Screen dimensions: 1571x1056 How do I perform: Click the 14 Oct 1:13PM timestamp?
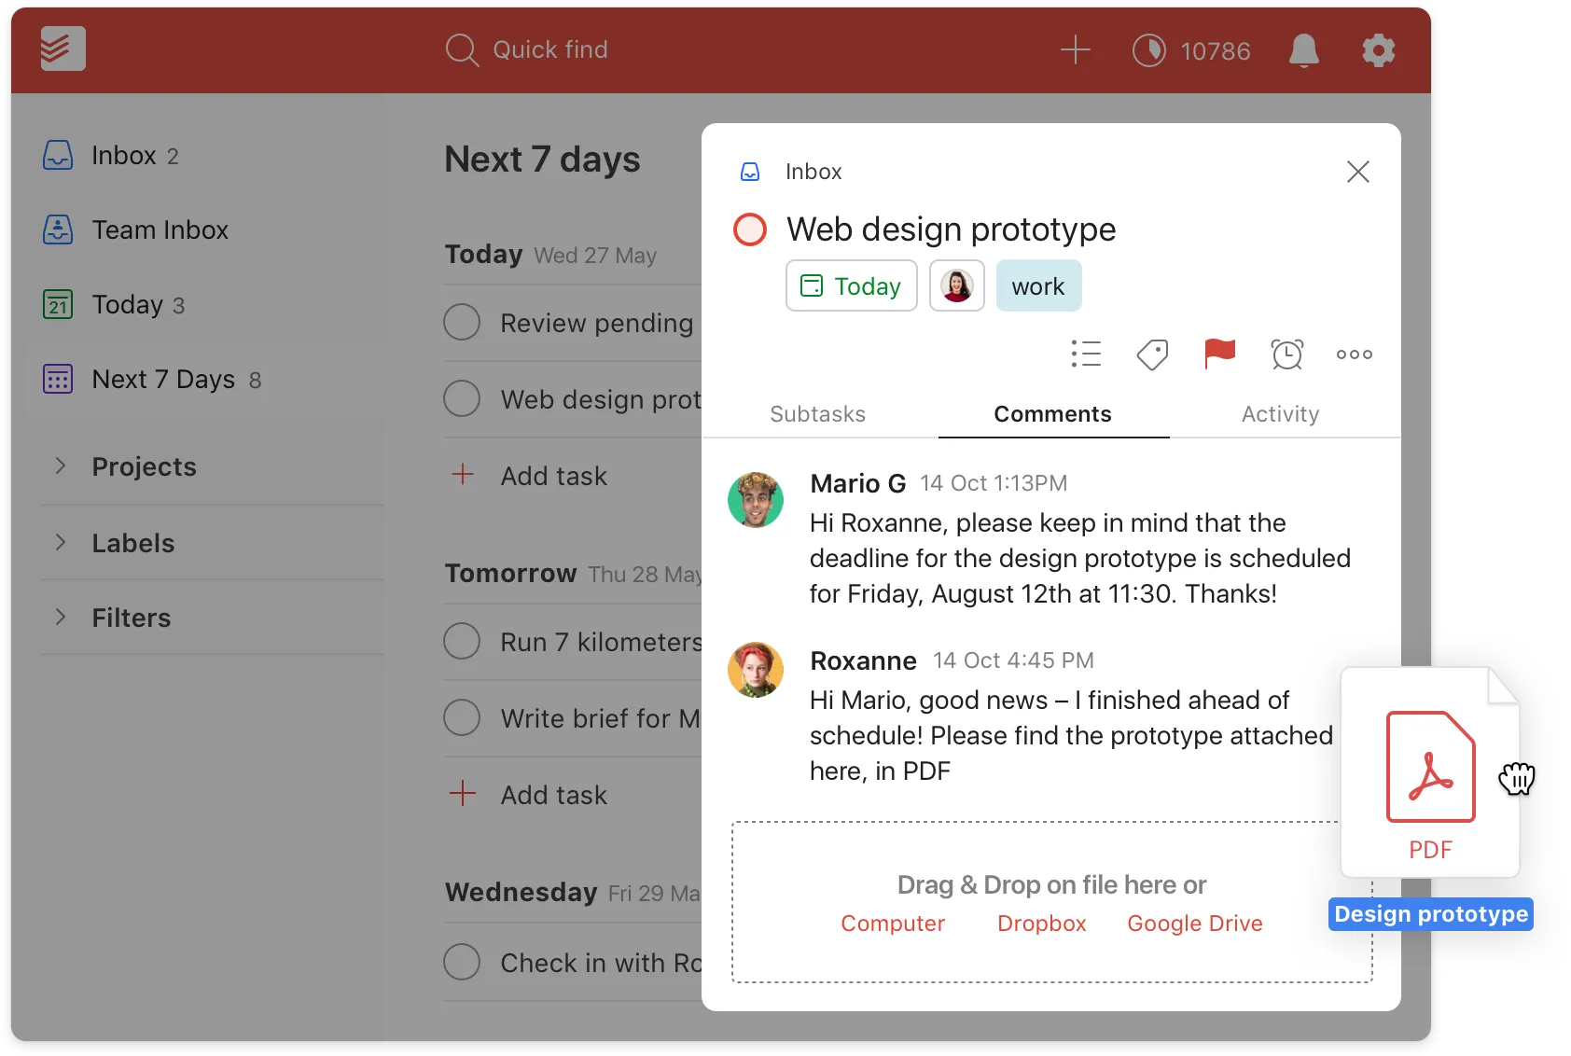click(994, 483)
